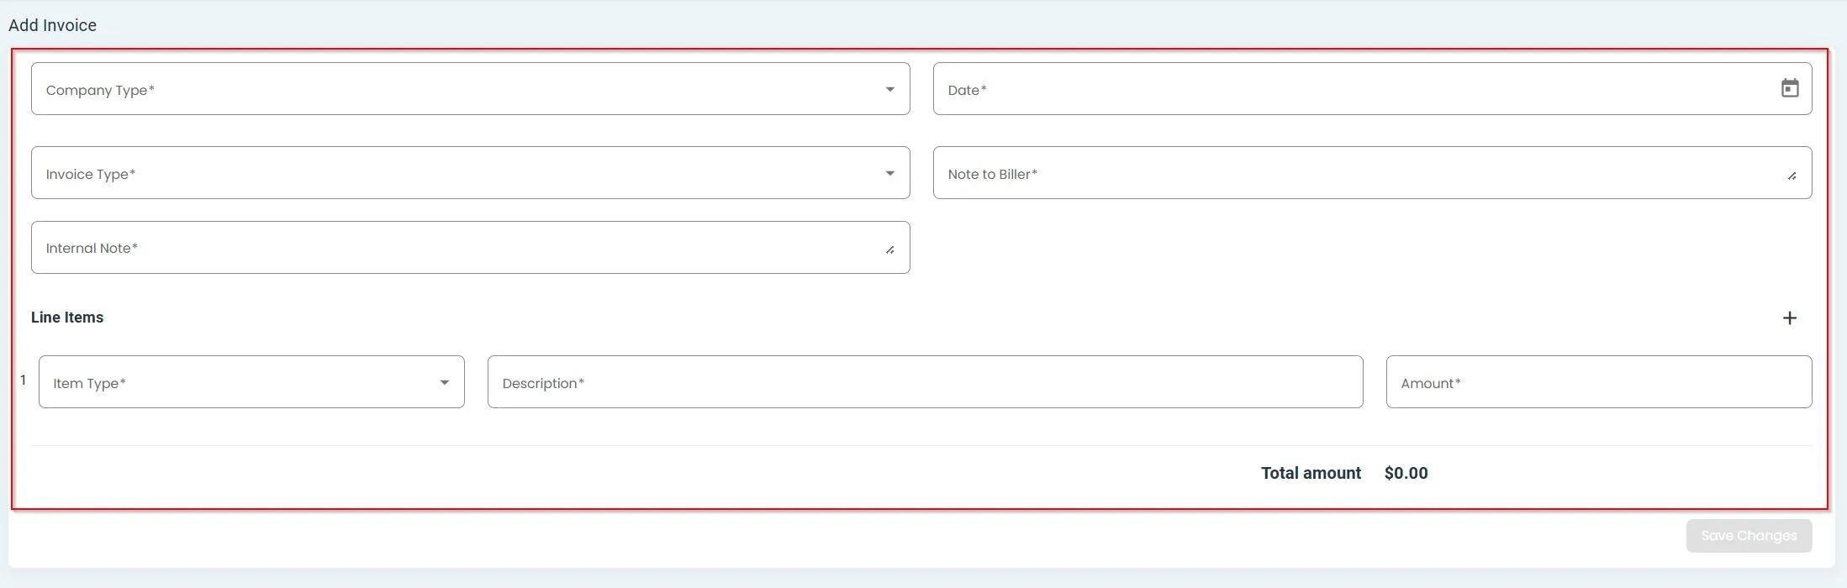This screenshot has height=588, width=1847.
Task: Click the Line Items section heading
Action: point(67,318)
